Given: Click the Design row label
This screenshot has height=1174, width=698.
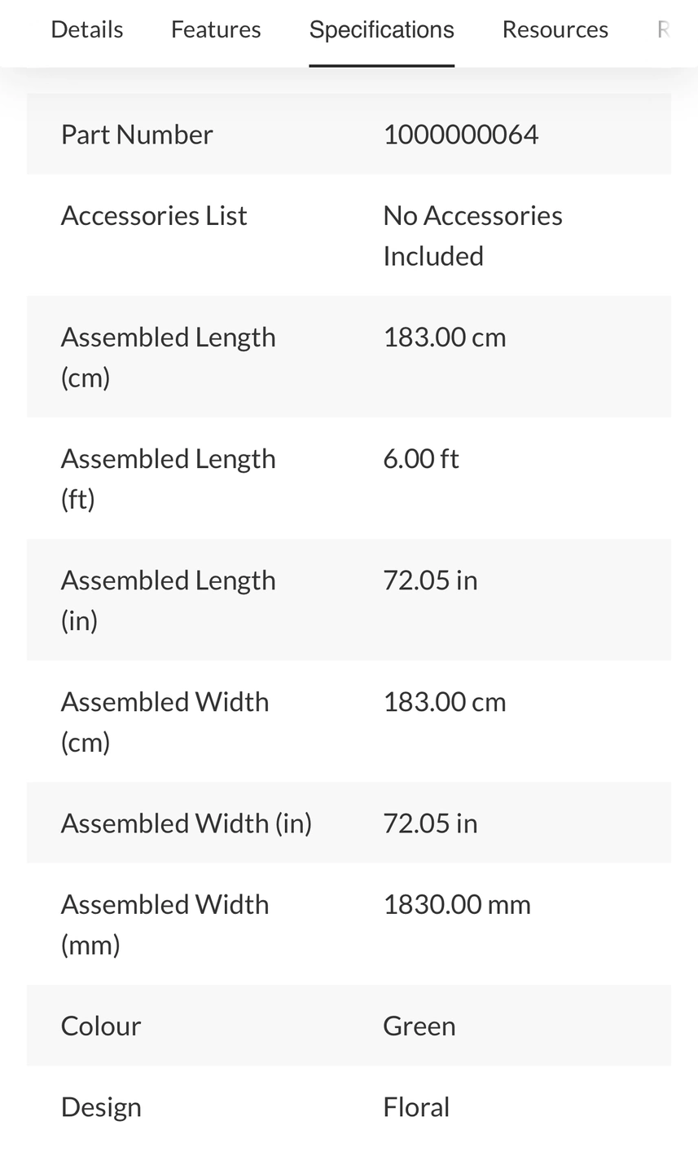Looking at the screenshot, I should pyautogui.click(x=101, y=1106).
